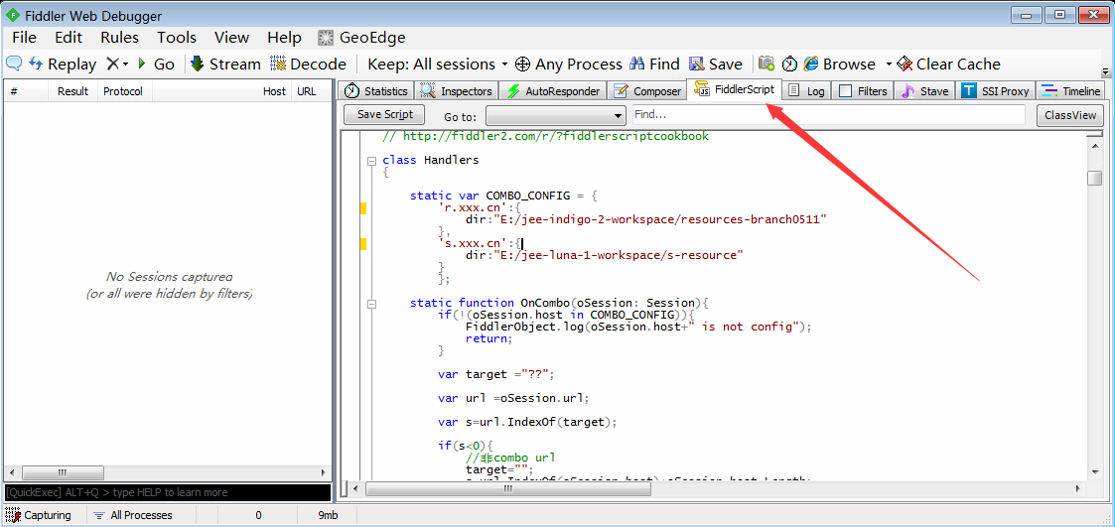Click the Go resume button
The height and width of the screenshot is (527, 1115).
[156, 64]
